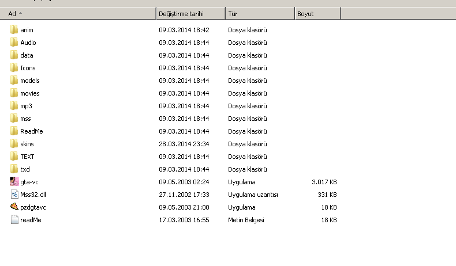
Task: Click the Mss32.dll size 331 KB
Action: [x=327, y=195]
